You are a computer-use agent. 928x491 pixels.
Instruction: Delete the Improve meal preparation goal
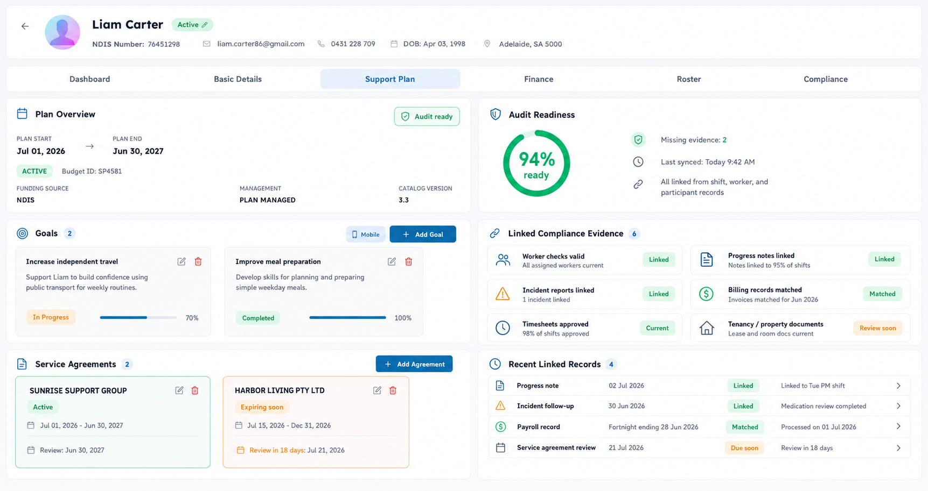tap(409, 261)
